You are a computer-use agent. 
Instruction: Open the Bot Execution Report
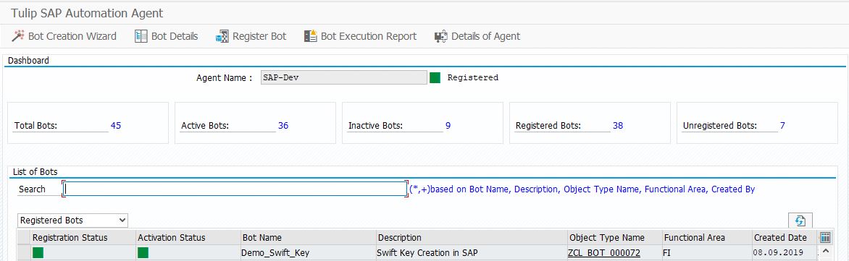pos(360,36)
